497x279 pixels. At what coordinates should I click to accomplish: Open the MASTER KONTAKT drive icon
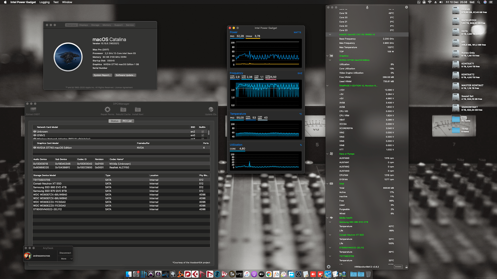click(456, 87)
